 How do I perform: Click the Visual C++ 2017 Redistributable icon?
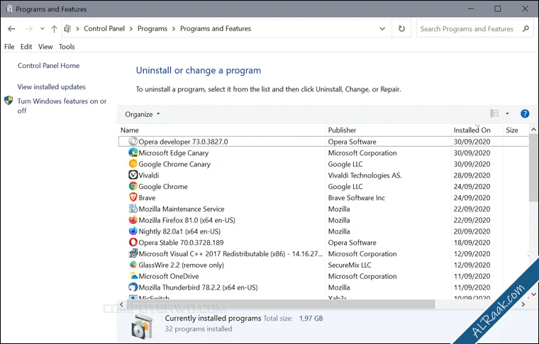point(133,253)
